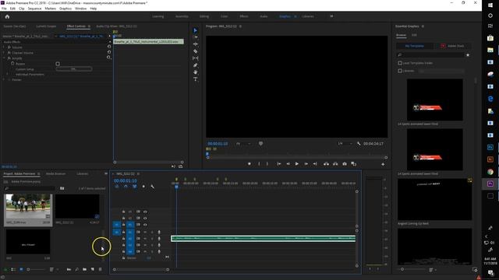This screenshot has height=280, width=499.
Task: Toggle Linked Selection in timeline
Action: coord(134,187)
